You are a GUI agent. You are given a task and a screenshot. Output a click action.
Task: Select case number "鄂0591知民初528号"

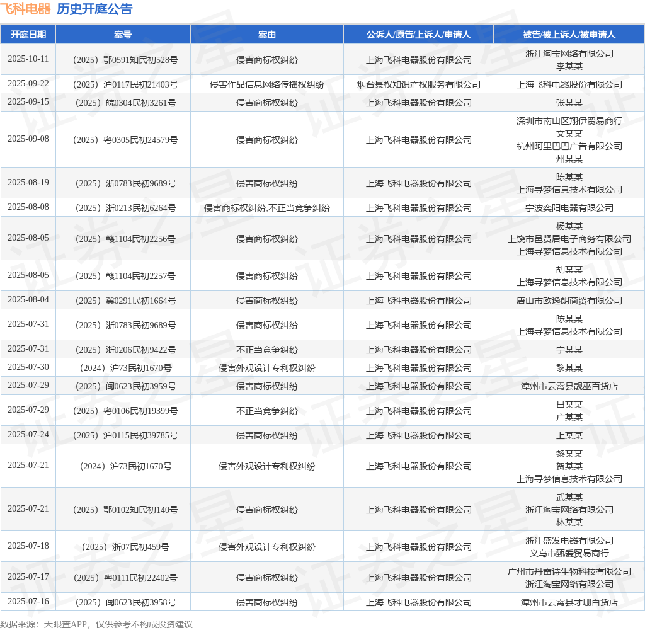click(x=125, y=60)
